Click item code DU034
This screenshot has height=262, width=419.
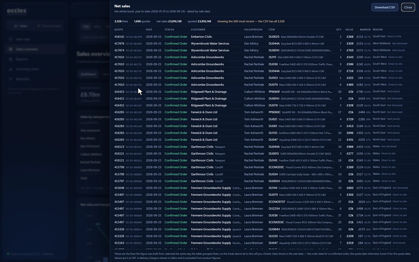(273, 174)
